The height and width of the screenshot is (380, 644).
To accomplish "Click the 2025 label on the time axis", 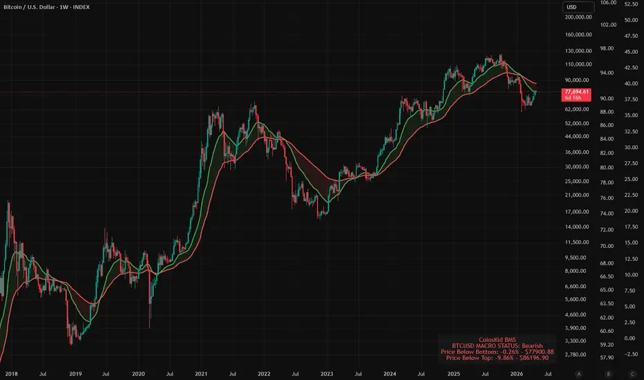I will [453, 374].
